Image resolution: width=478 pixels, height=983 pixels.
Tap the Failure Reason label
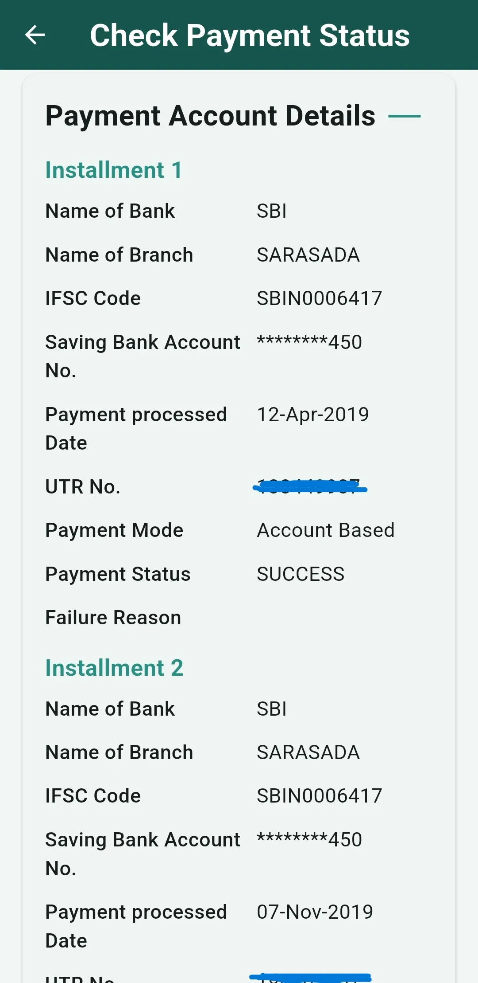(x=113, y=618)
